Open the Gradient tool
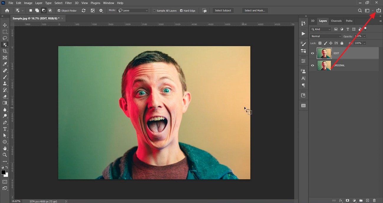383x203 pixels. click(5, 103)
